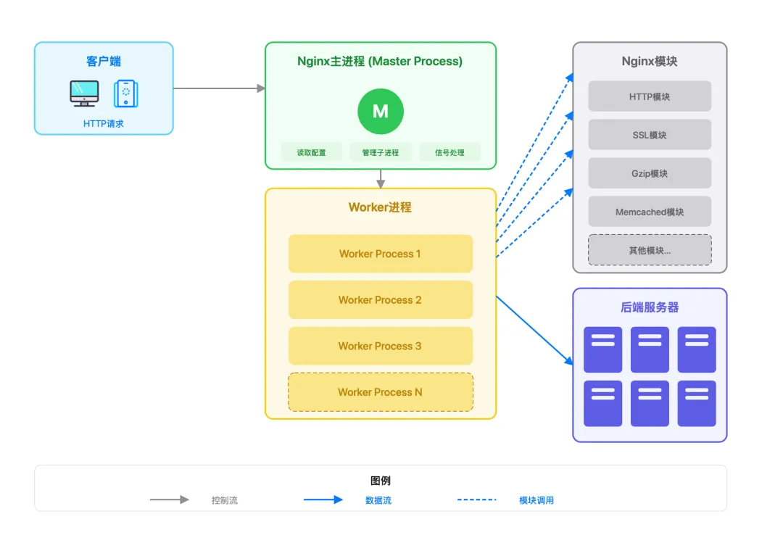The width and height of the screenshot is (783, 535).
Task: Click the green M master process circle
Action: click(x=380, y=112)
